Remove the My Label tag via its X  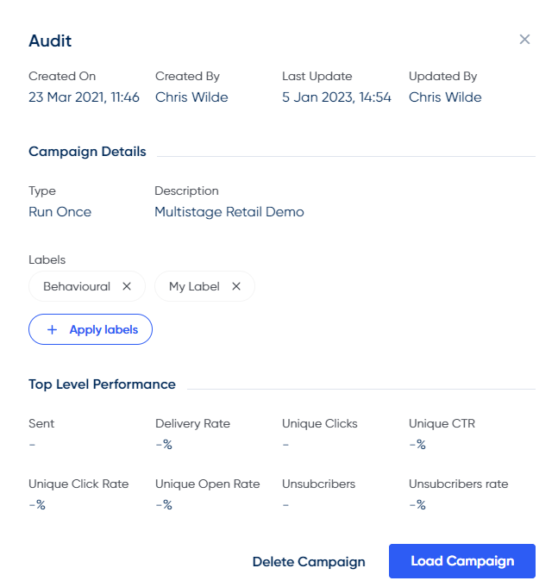(x=236, y=286)
